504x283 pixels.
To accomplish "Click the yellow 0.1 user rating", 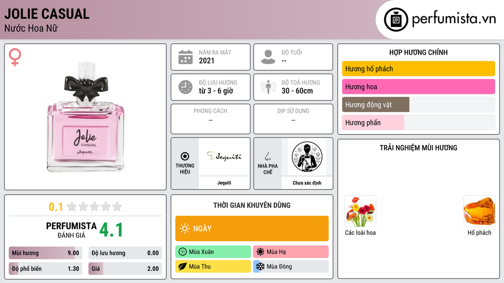I will (x=56, y=207).
